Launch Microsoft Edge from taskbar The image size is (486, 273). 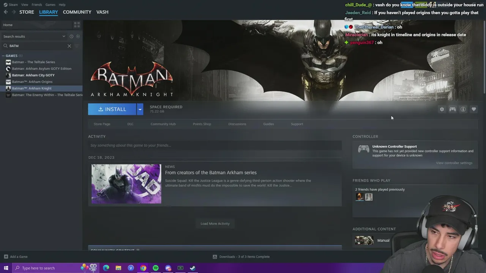pyautogui.click(x=106, y=268)
